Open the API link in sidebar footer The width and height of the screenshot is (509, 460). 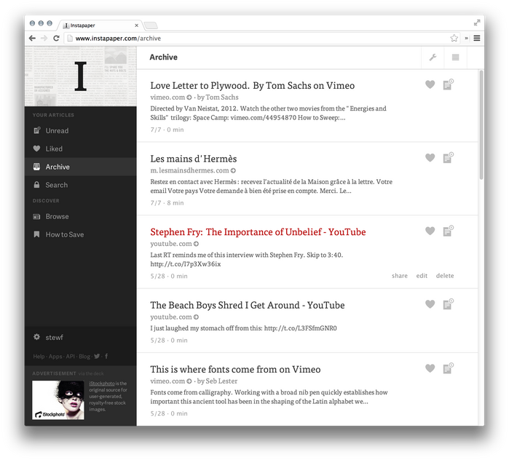tap(70, 356)
